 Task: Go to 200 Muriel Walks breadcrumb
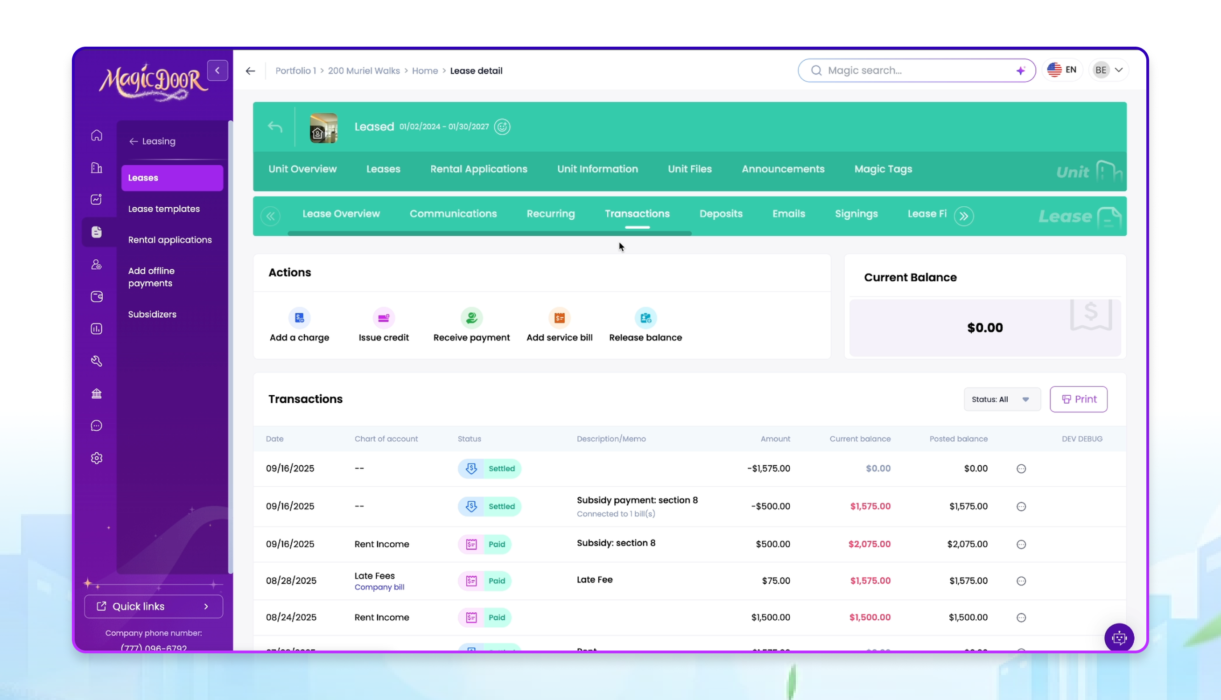tap(364, 70)
